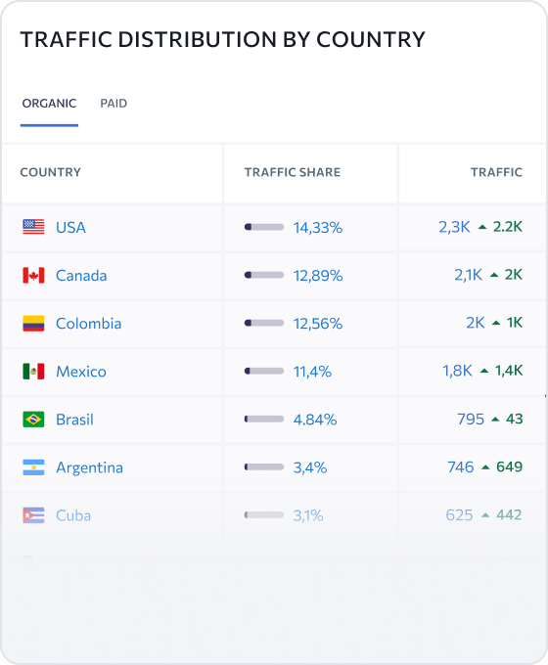This screenshot has width=548, height=665.
Task: Open the Colombia country link
Action: click(x=89, y=324)
